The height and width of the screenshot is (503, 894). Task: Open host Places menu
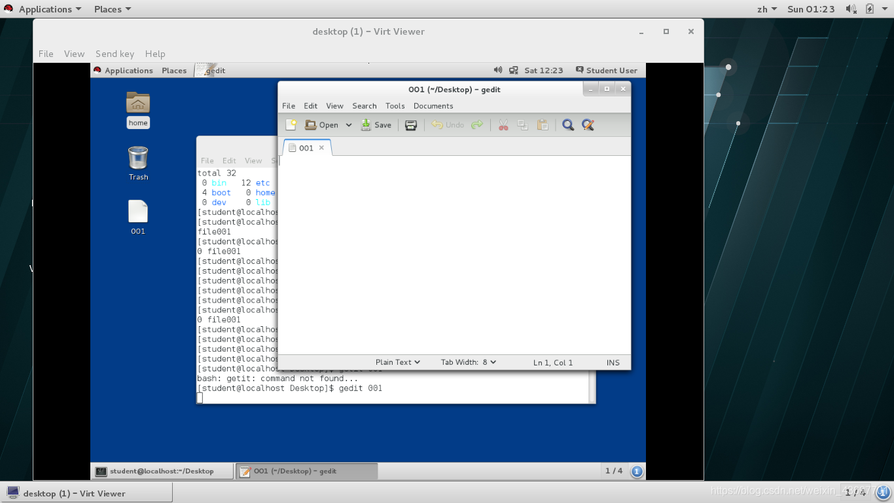112,9
